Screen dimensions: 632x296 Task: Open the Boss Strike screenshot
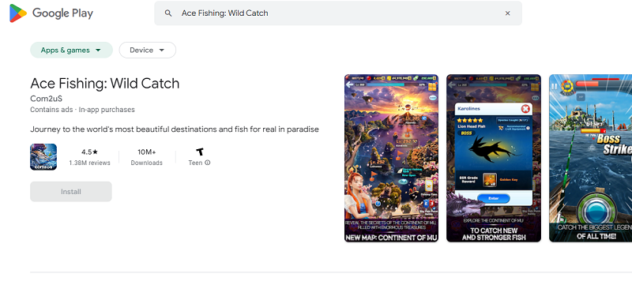click(x=590, y=159)
